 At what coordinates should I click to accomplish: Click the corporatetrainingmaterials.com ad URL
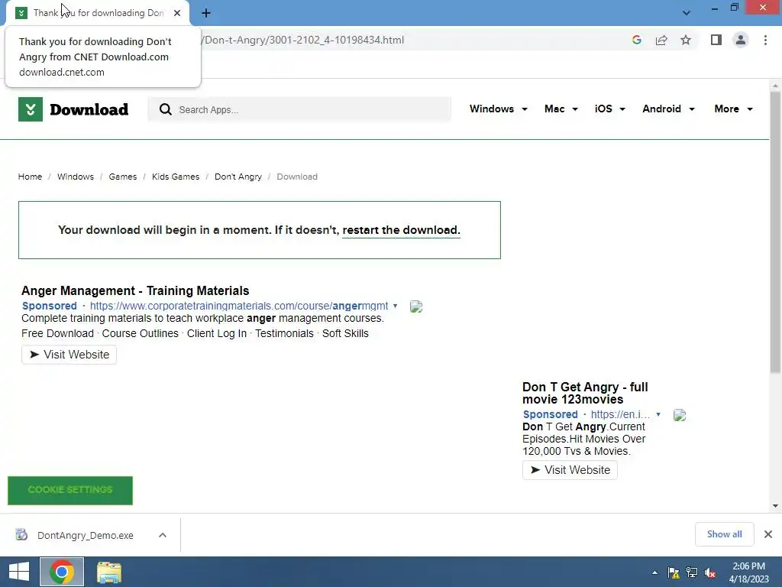click(239, 306)
